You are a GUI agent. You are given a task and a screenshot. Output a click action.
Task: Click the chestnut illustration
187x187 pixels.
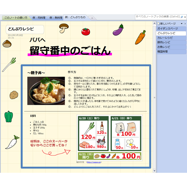click(7, 44)
